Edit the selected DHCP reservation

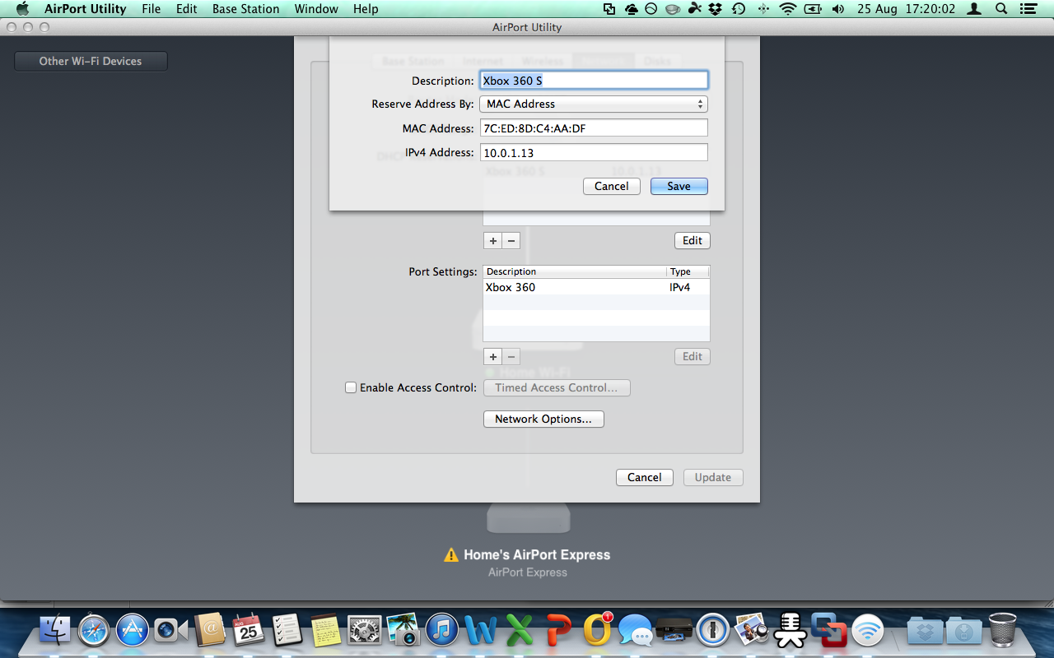pyautogui.click(x=693, y=240)
